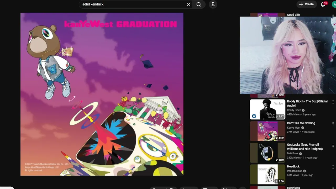Open the account avatar menu
Viewport: 336px width, 189px height.
(334, 4)
